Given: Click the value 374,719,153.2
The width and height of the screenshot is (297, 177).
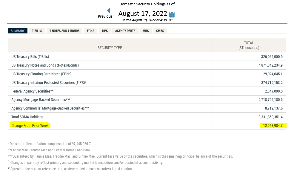Looking at the screenshot, I should 272,83.
